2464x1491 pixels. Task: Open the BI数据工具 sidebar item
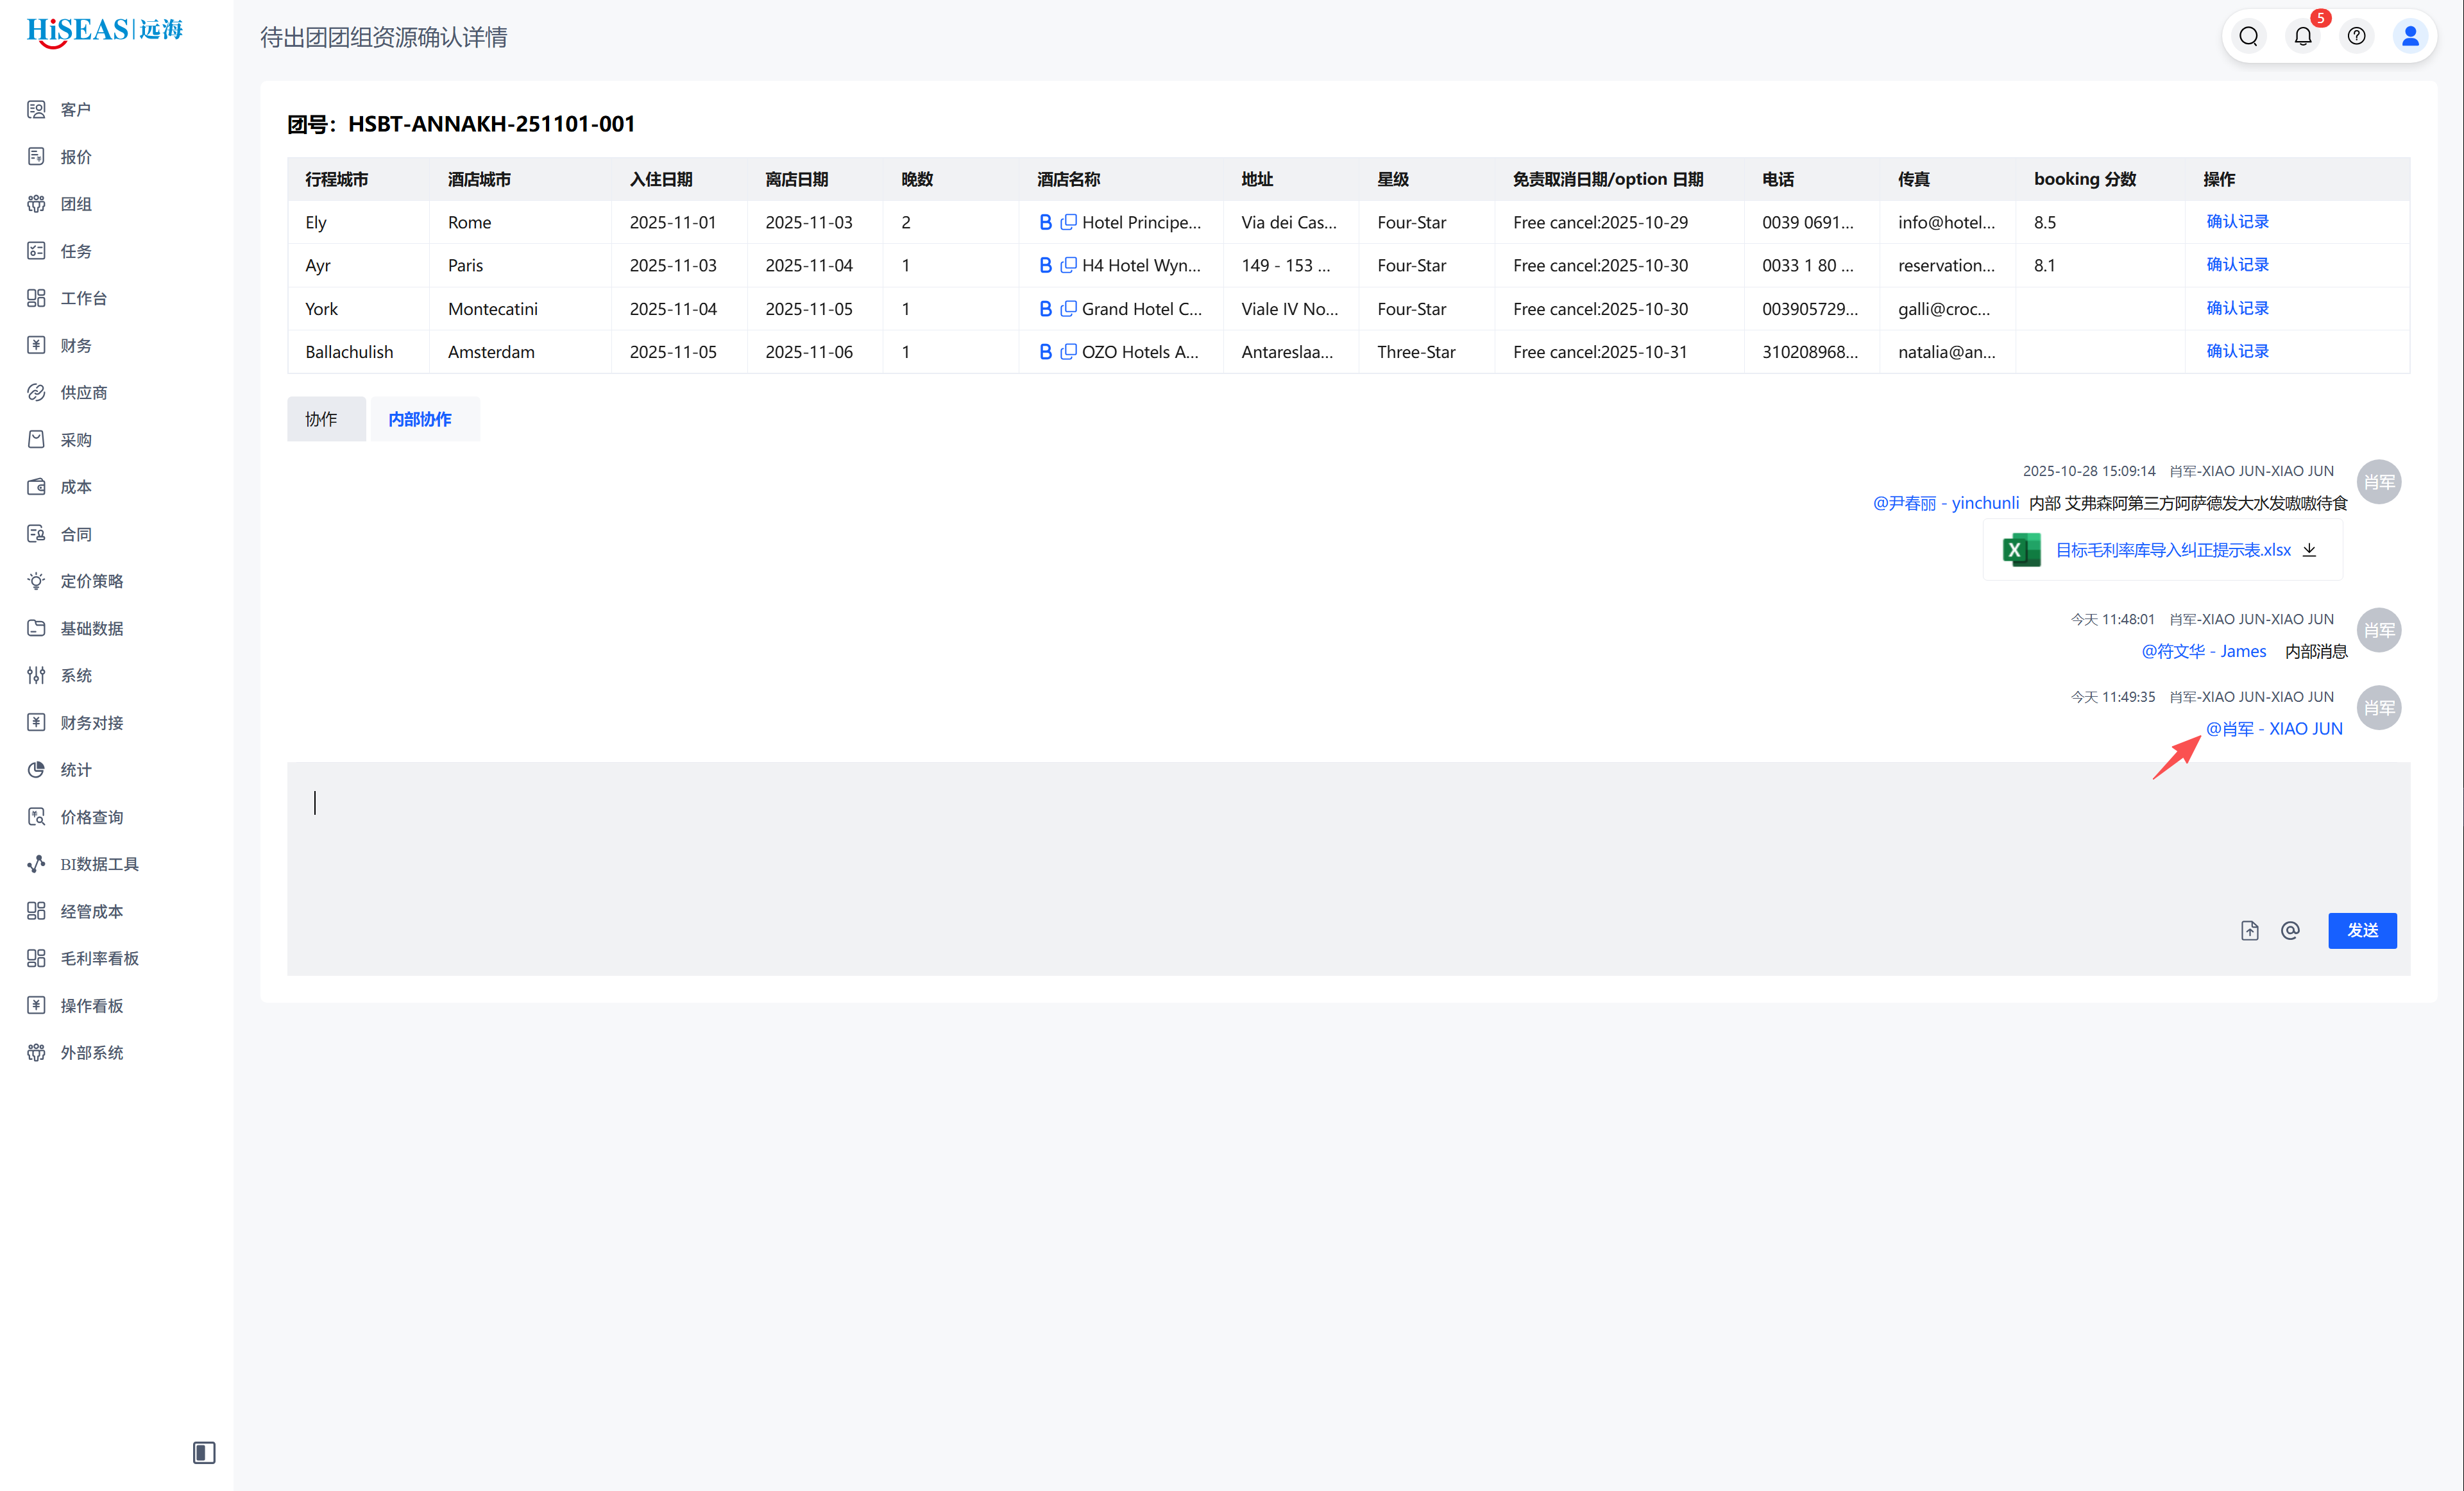pyautogui.click(x=99, y=864)
